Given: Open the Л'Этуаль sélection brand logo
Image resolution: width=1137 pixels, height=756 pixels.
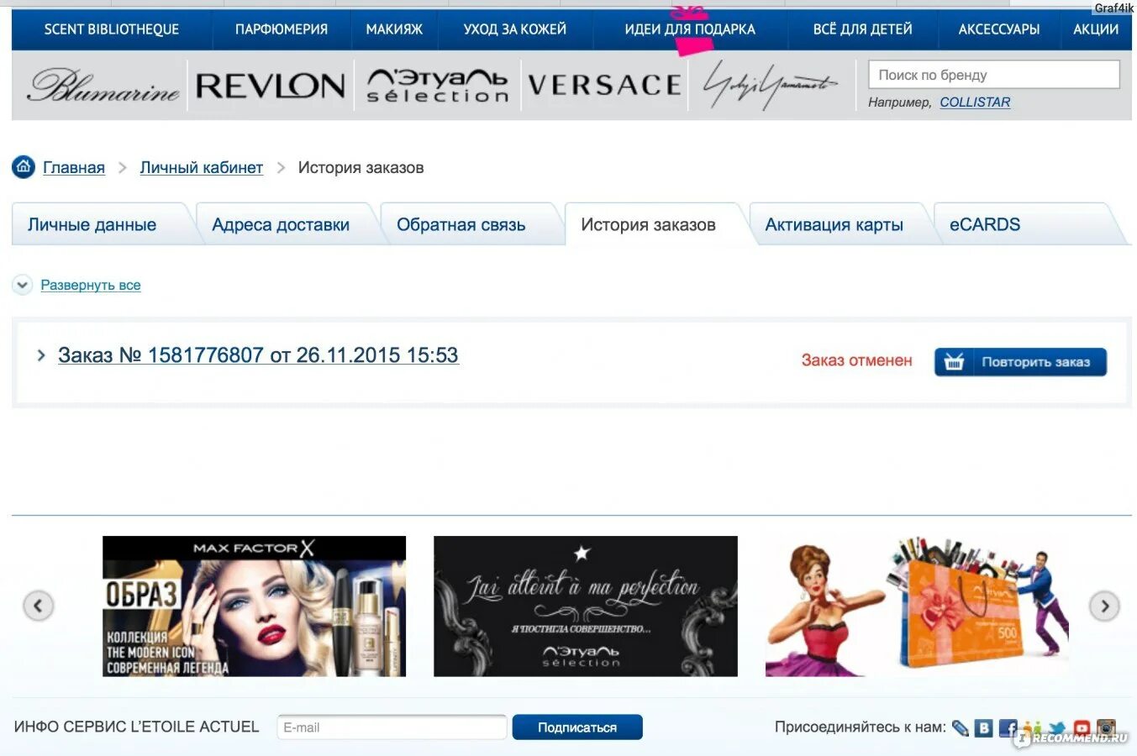Looking at the screenshot, I should 438,85.
